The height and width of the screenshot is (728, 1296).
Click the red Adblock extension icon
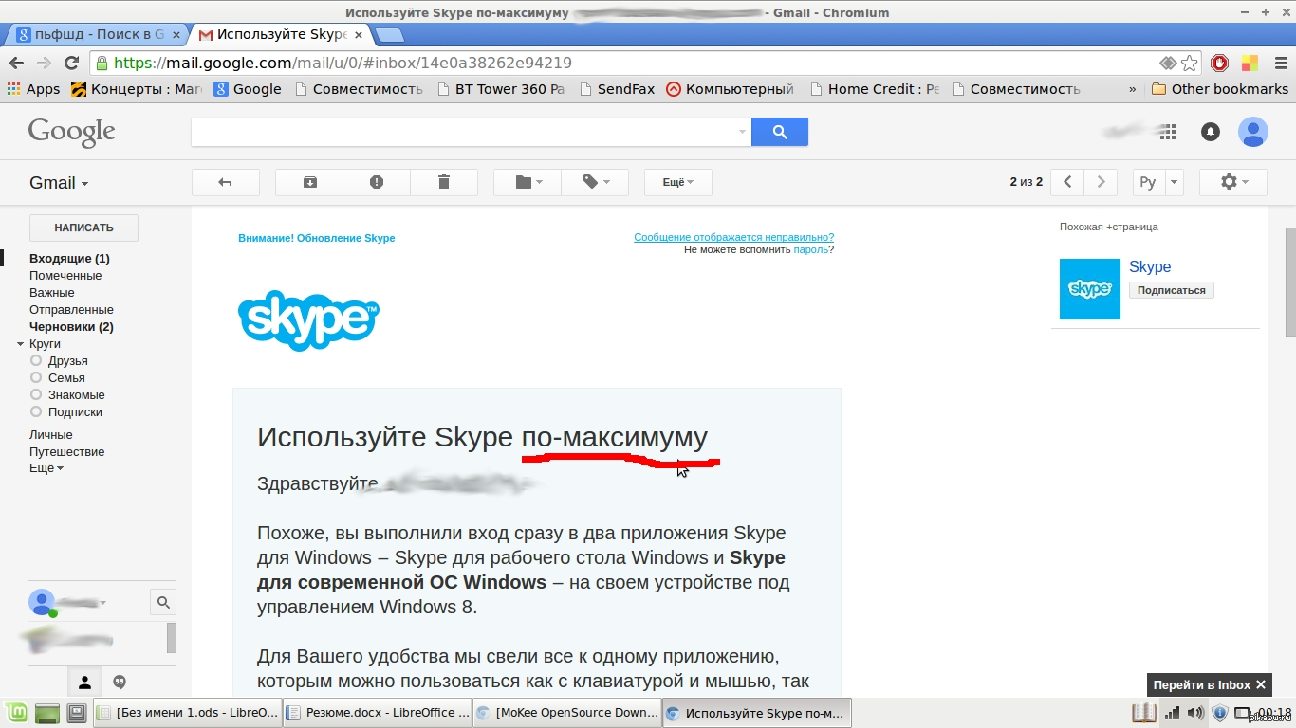(1220, 63)
